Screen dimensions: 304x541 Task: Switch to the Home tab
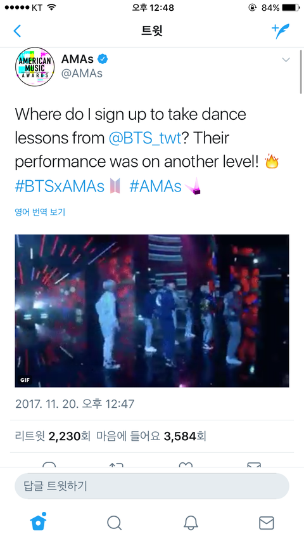(38, 521)
